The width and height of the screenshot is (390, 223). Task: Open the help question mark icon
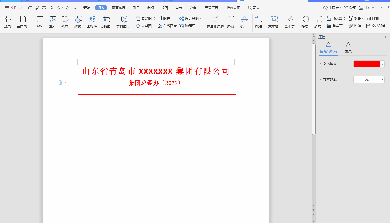click(x=381, y=8)
